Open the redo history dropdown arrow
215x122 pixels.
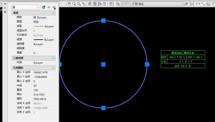64,4
